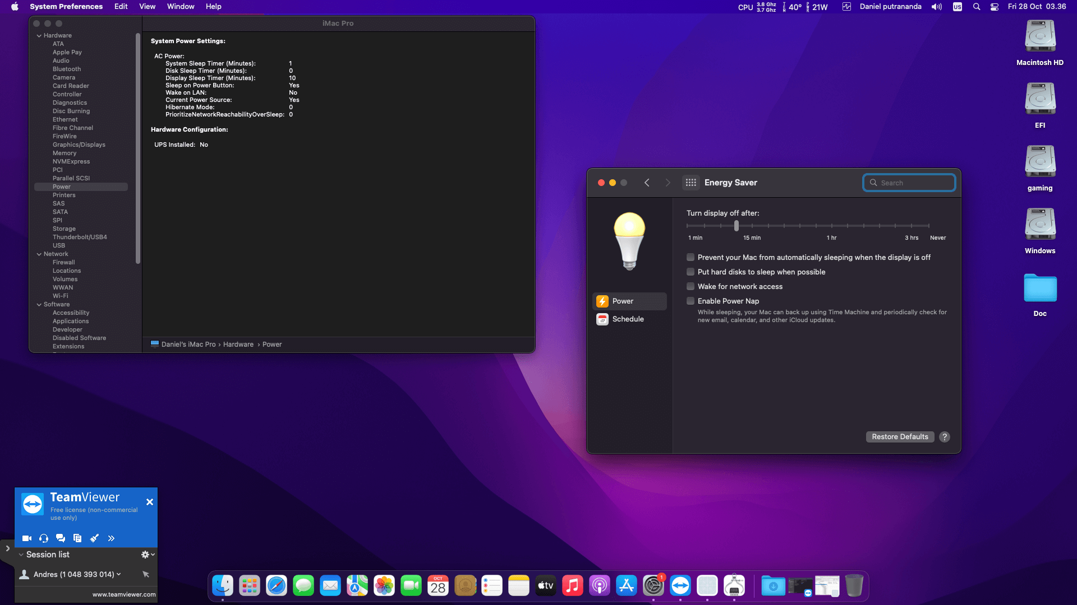Open the Edit menu
This screenshot has width=1077, height=605.
pos(121,7)
